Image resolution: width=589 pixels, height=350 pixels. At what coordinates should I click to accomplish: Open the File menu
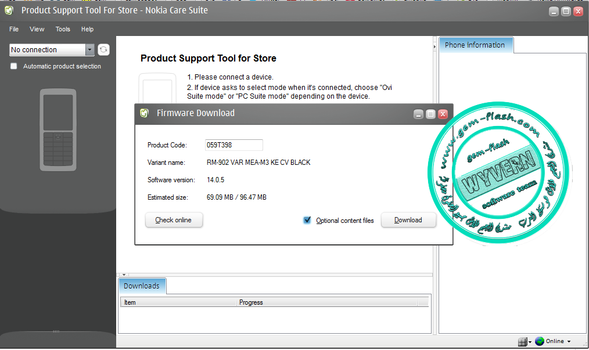coord(14,29)
